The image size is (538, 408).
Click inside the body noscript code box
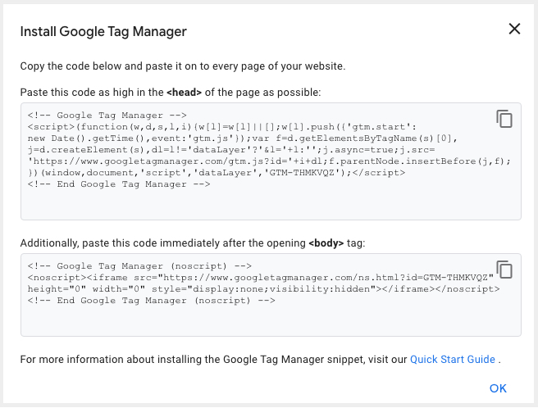coord(271,295)
